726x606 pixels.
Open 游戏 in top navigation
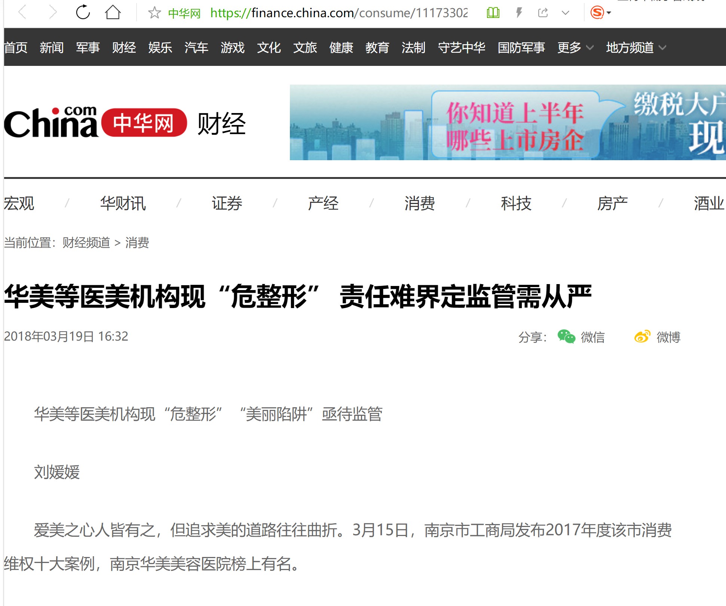[233, 48]
